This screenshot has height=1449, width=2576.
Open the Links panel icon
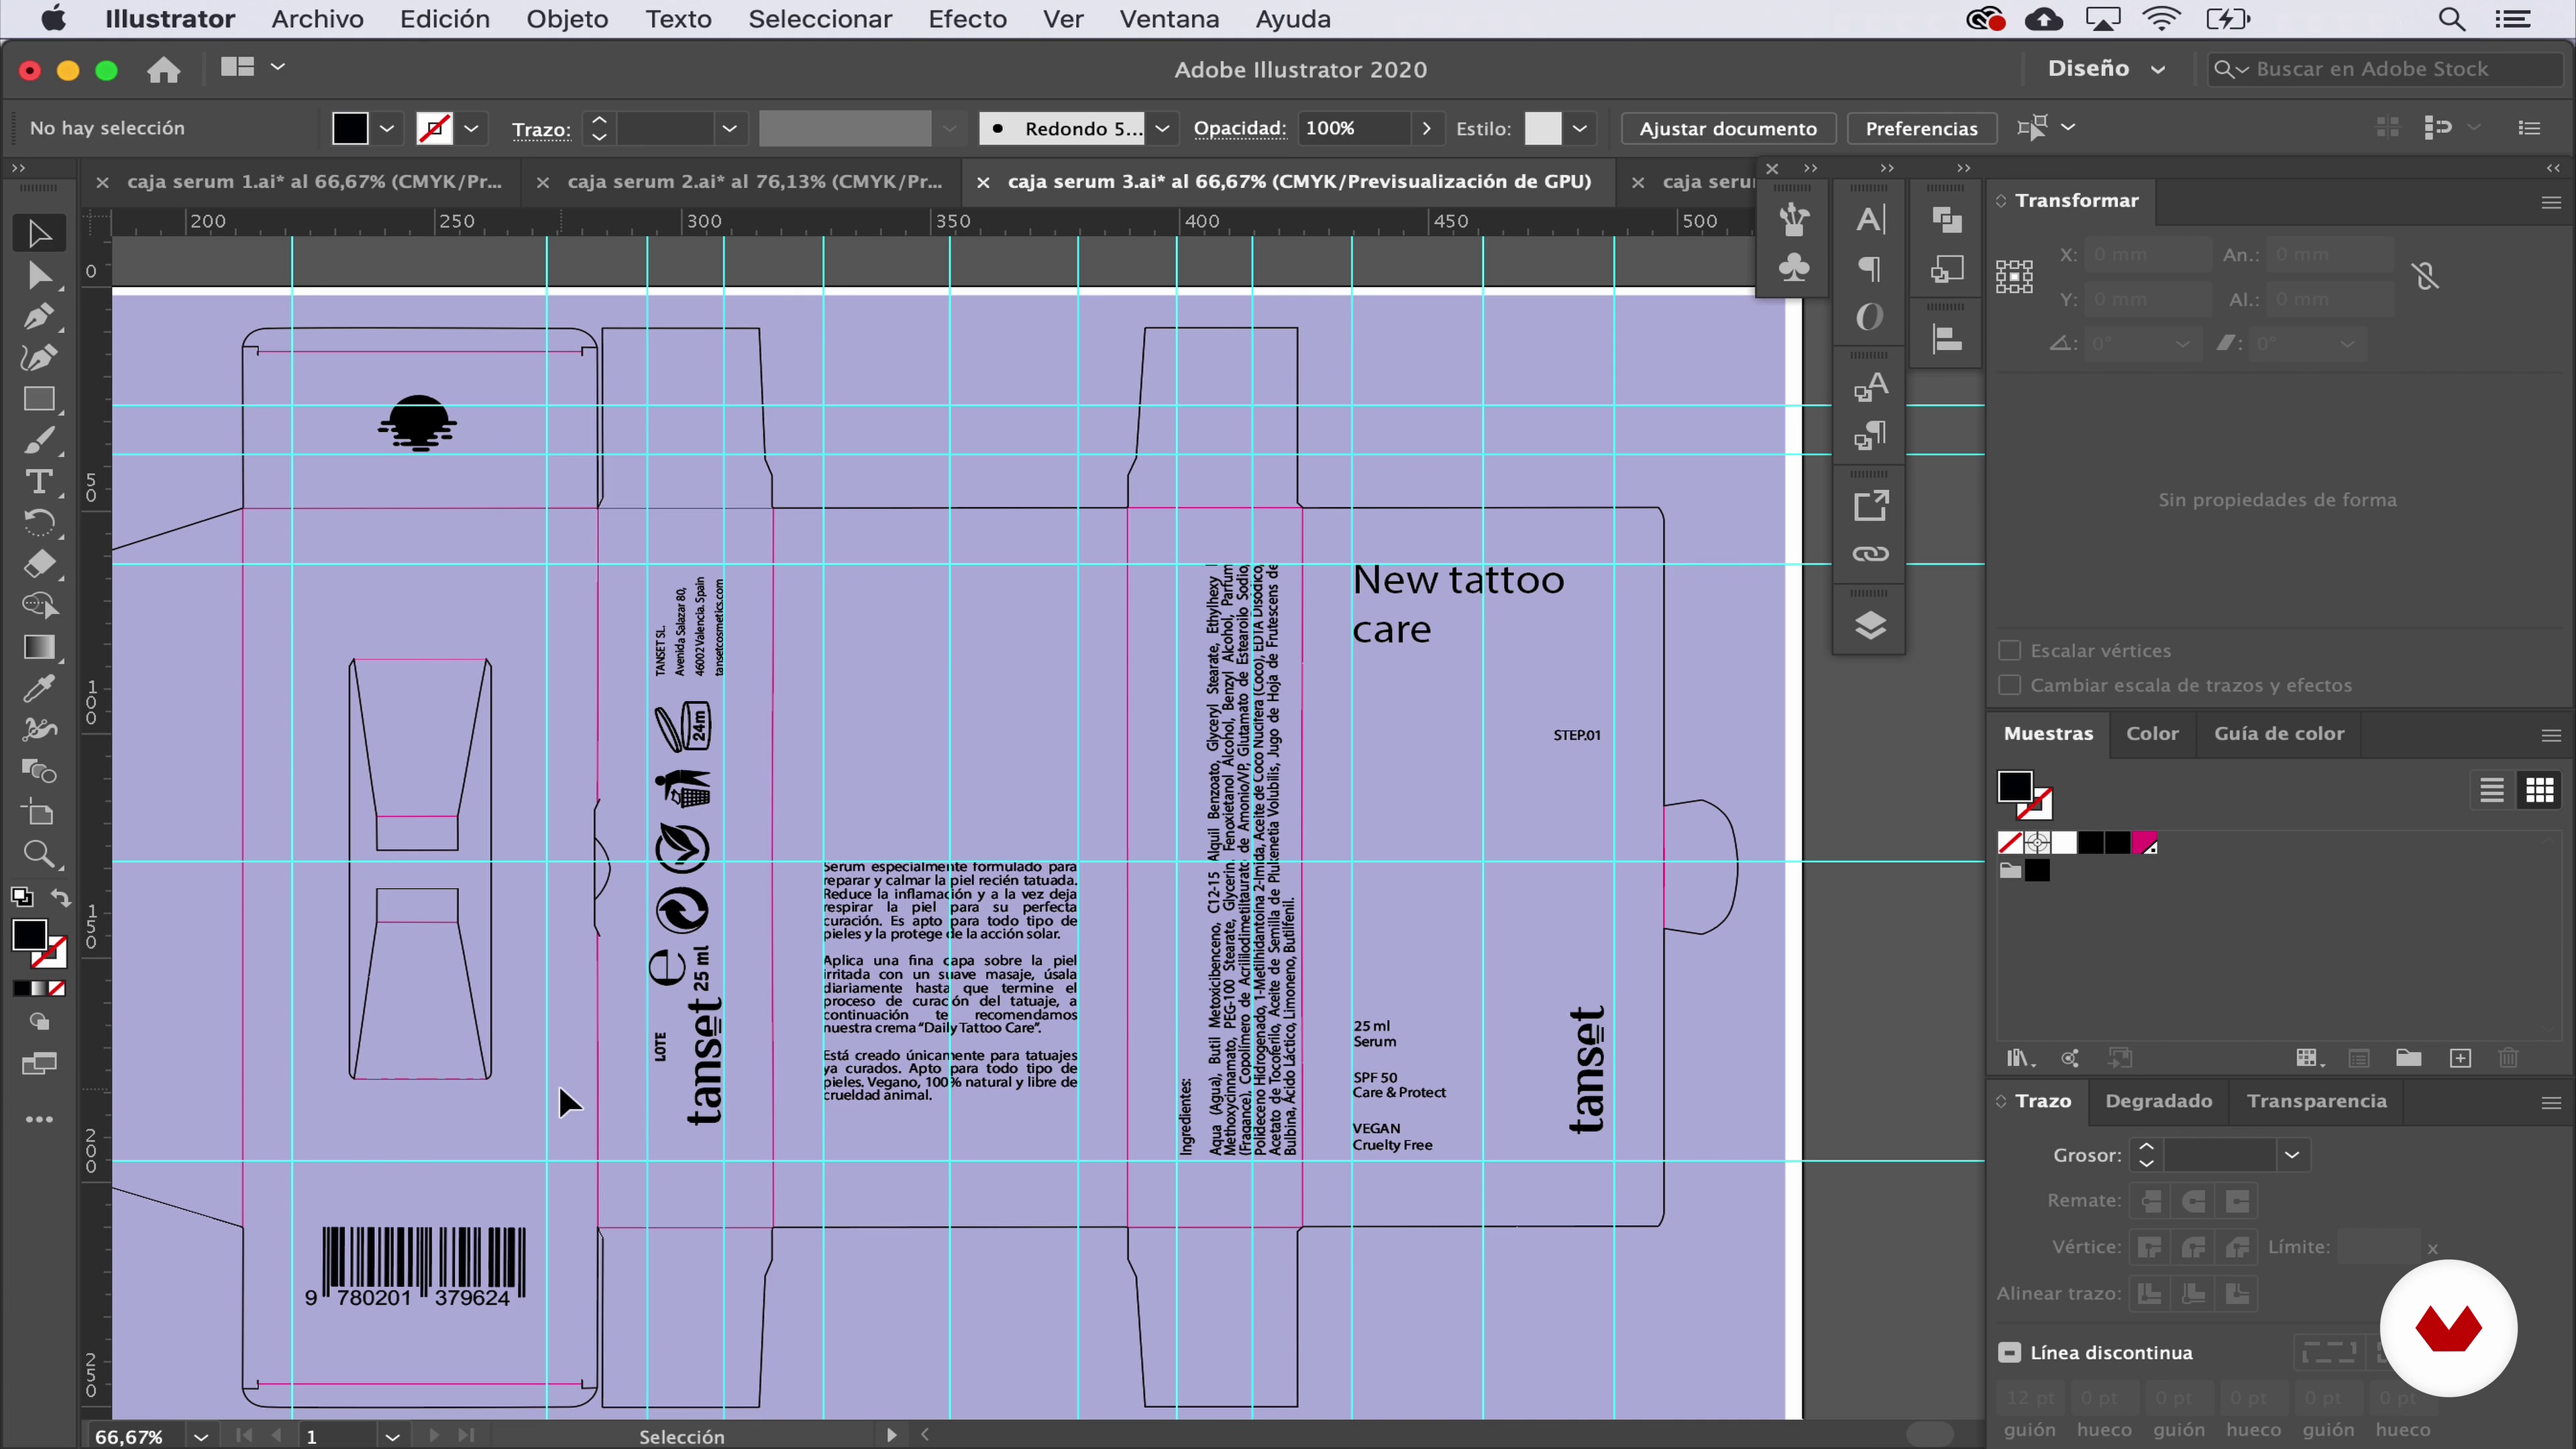pos(1870,554)
